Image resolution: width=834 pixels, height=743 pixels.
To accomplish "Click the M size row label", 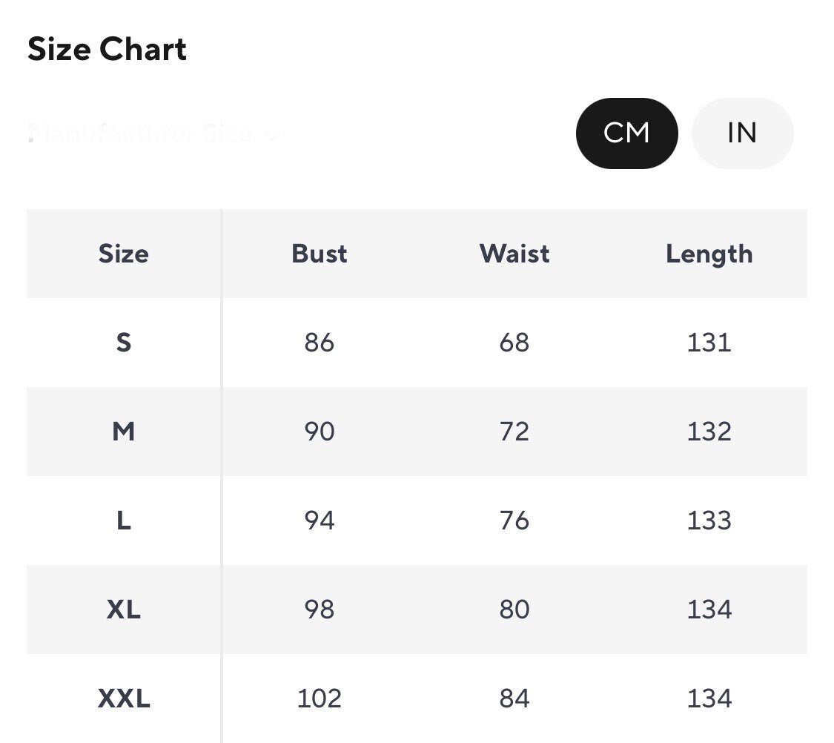I will [123, 432].
